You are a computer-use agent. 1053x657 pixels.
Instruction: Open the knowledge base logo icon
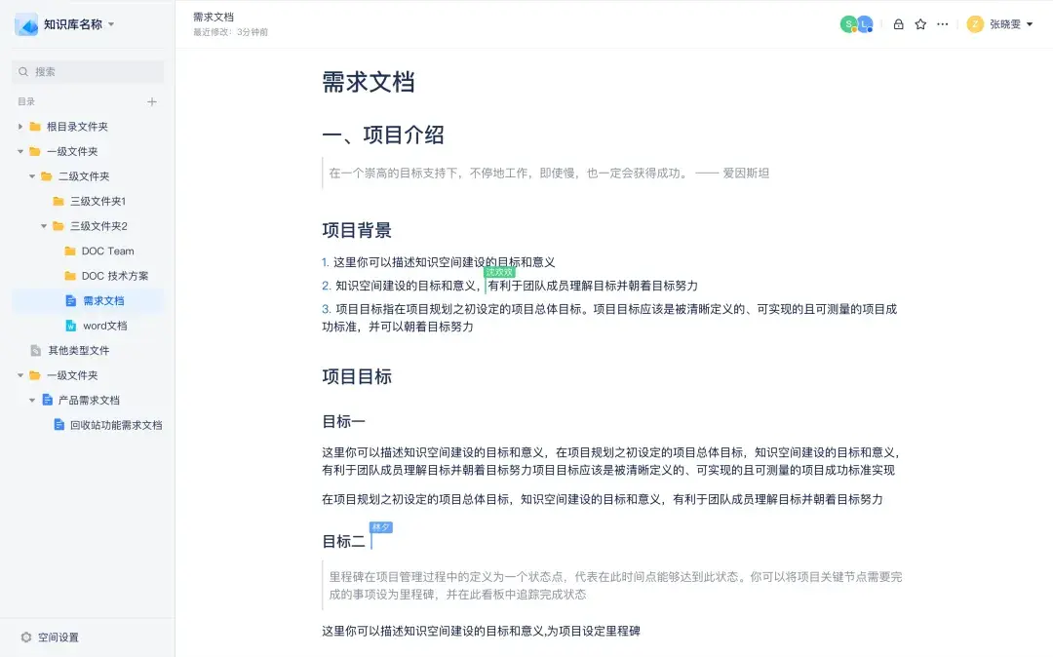coord(26,24)
